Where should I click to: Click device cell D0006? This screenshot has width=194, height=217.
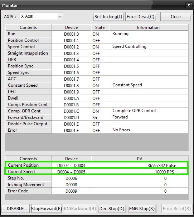[x=71, y=178]
